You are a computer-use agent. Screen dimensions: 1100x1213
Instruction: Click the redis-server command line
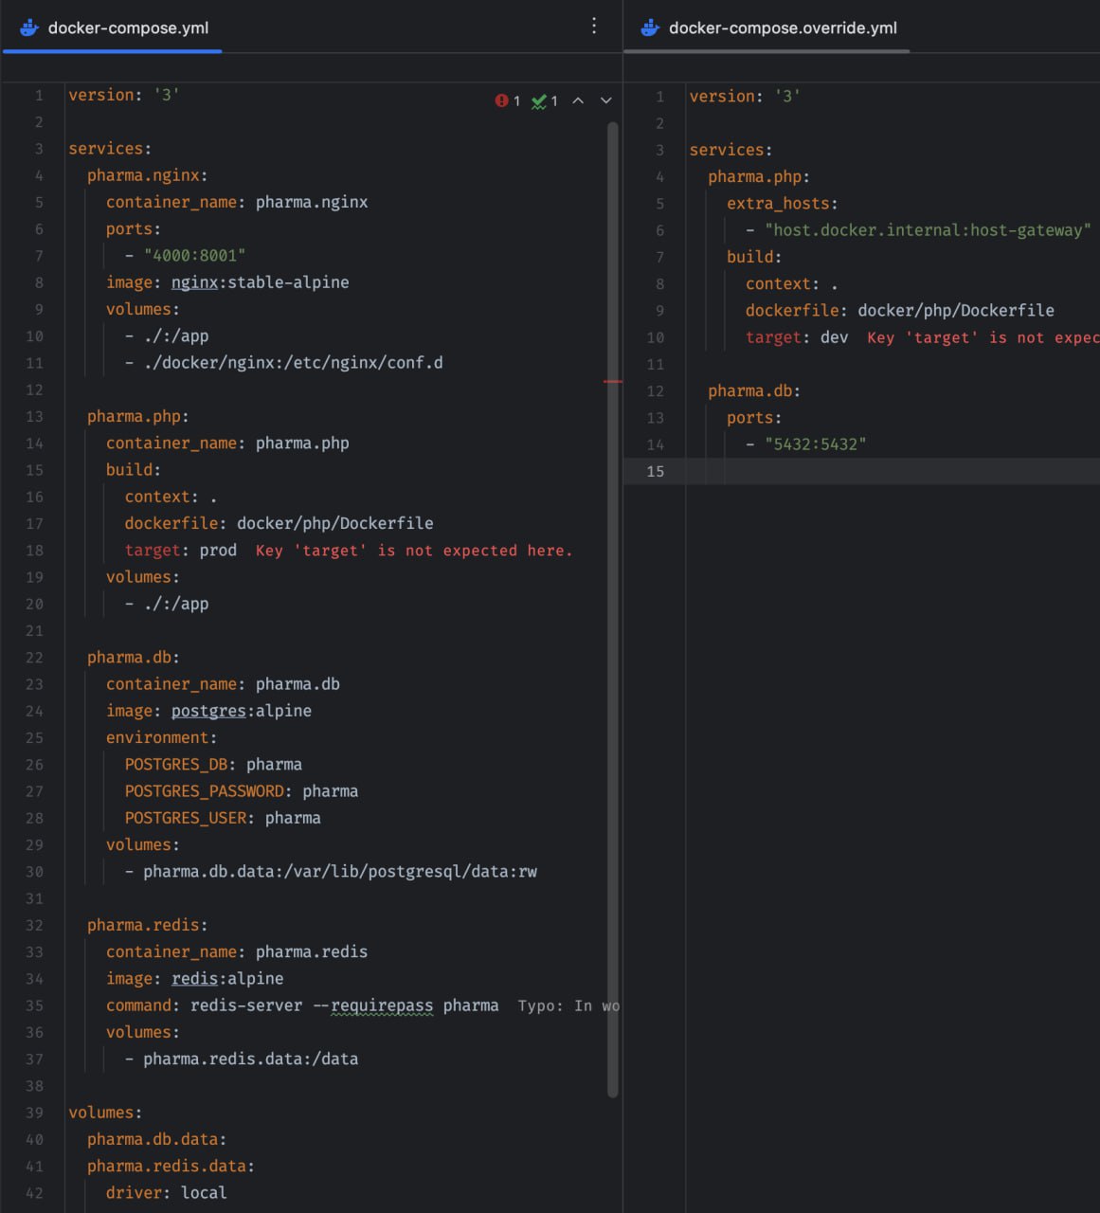[x=302, y=1005]
